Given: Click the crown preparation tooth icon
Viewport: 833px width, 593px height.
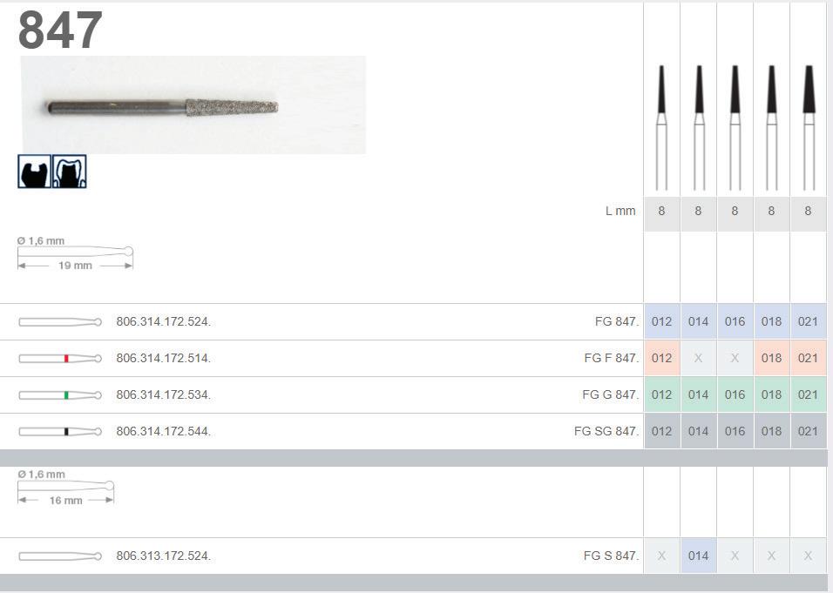Looking at the screenshot, I should pyautogui.click(x=70, y=172).
